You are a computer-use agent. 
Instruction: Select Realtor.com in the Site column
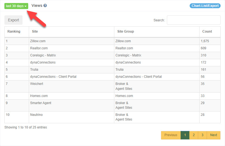[x=39, y=48]
